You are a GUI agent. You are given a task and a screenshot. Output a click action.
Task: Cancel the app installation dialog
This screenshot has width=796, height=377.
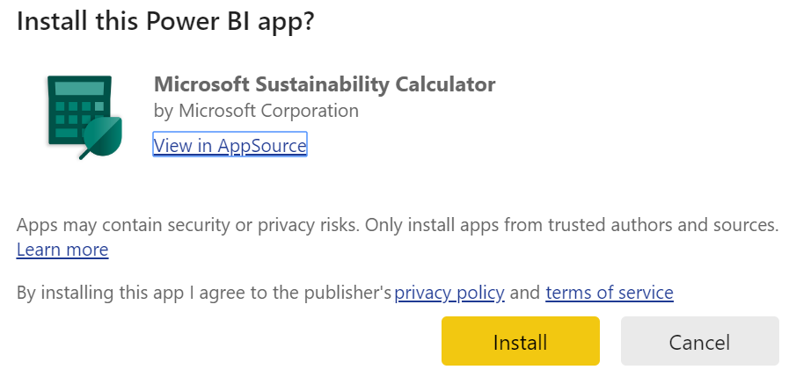pyautogui.click(x=699, y=341)
